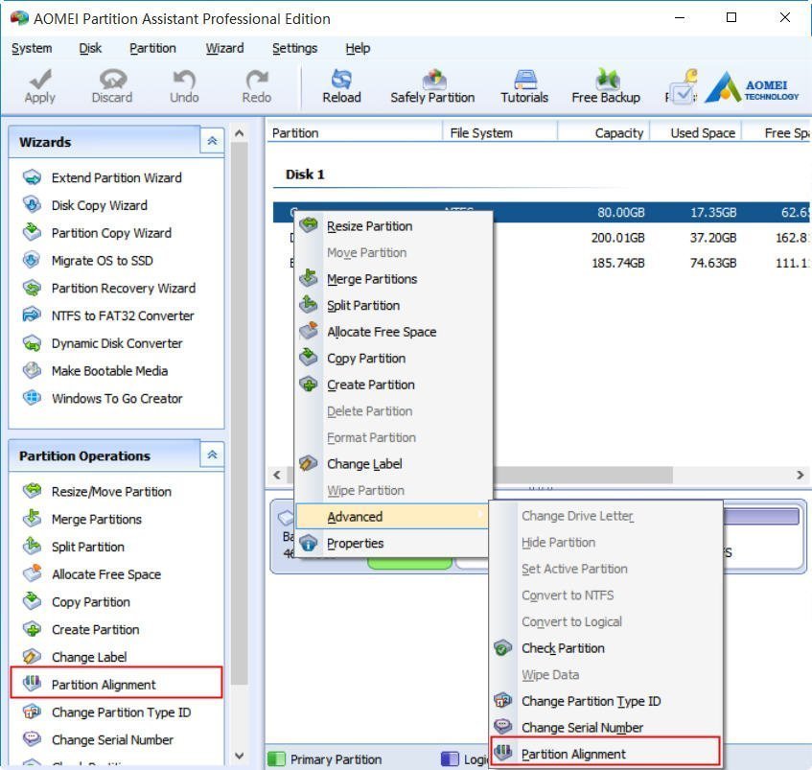Open Partition Recovery Wizard icon

point(32,288)
